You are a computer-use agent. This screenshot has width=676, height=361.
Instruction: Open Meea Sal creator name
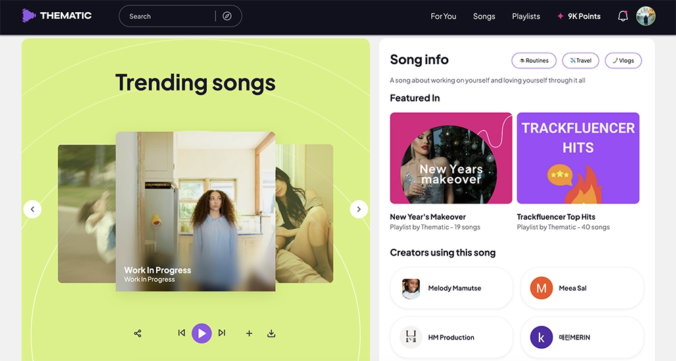(x=573, y=288)
